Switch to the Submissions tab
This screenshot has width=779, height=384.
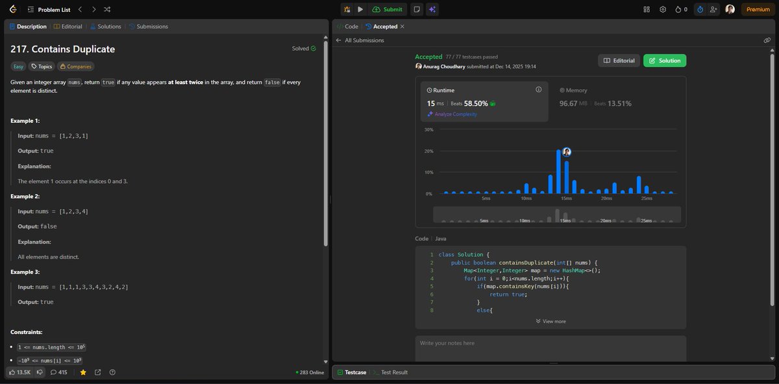pos(149,27)
